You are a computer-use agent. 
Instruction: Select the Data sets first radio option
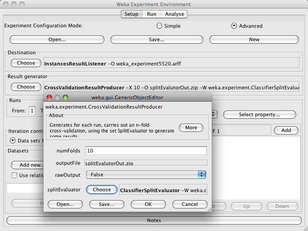(13, 141)
